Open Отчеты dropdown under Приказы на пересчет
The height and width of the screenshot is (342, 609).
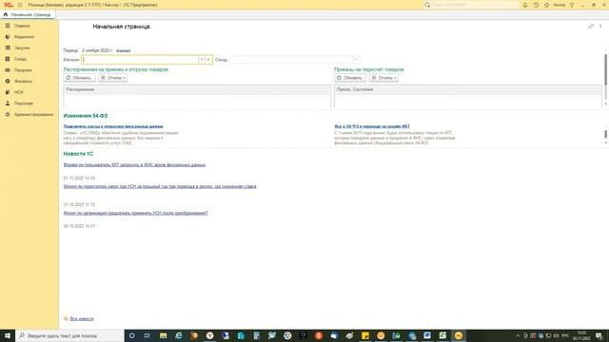pos(383,78)
